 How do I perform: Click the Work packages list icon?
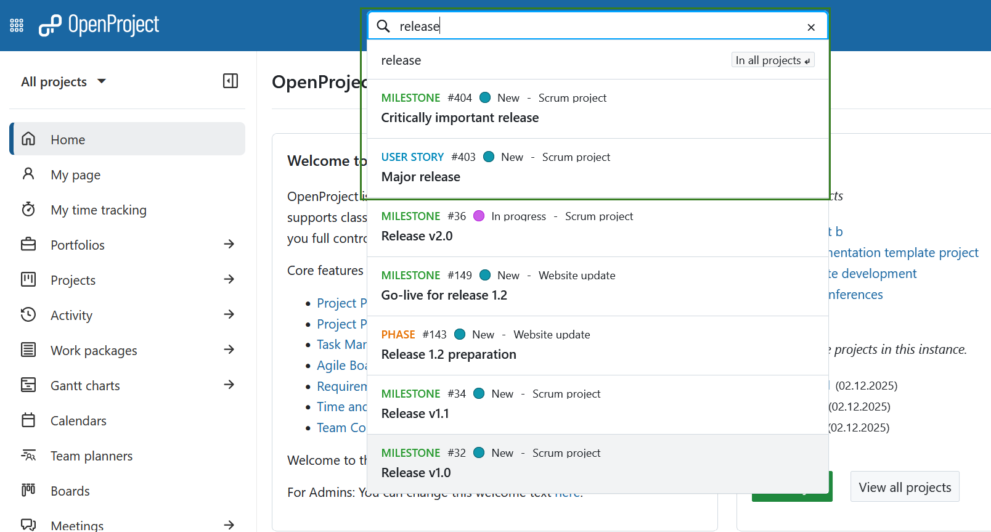[x=28, y=350]
